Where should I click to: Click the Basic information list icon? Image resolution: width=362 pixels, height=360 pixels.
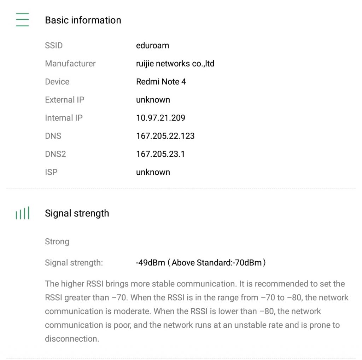[22, 20]
